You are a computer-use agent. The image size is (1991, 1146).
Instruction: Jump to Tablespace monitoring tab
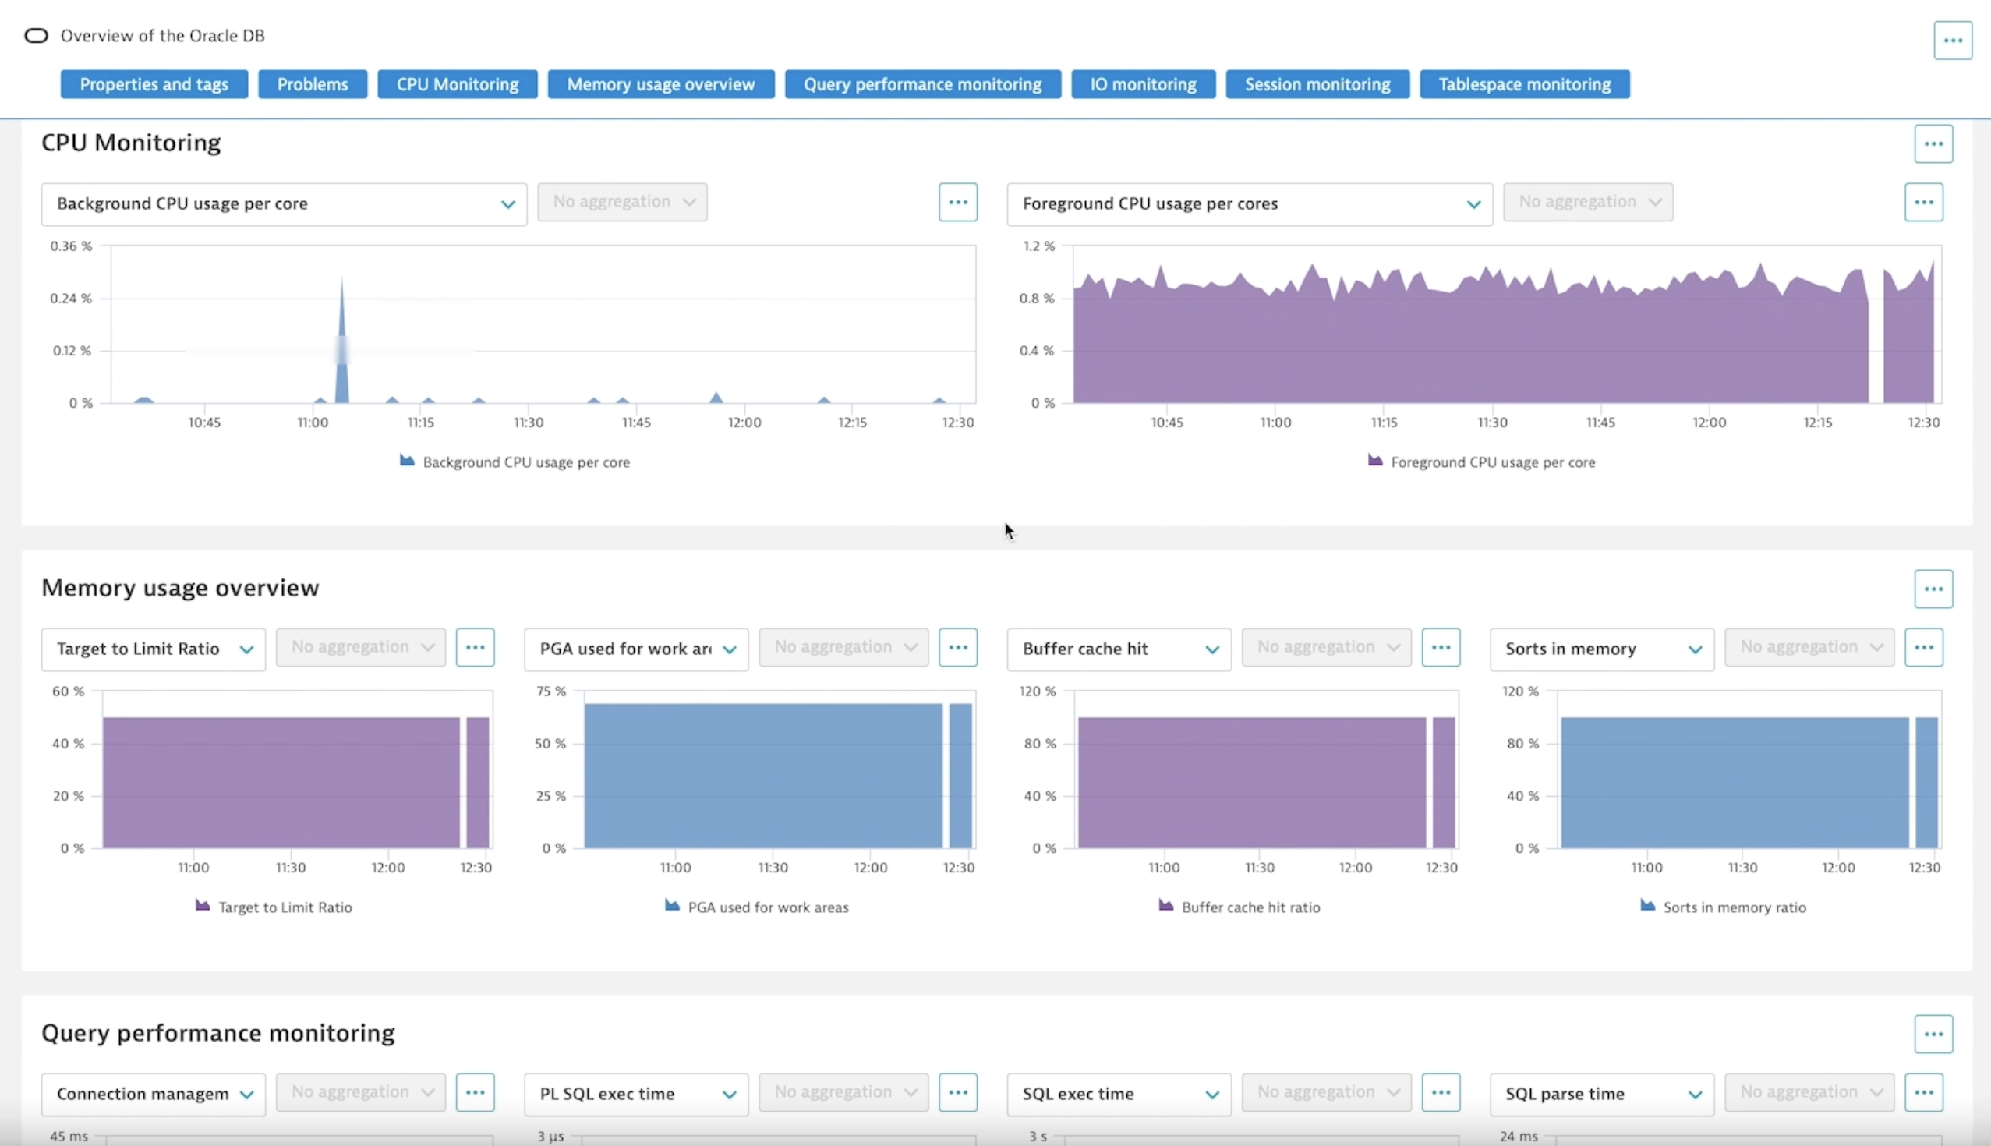(1523, 84)
